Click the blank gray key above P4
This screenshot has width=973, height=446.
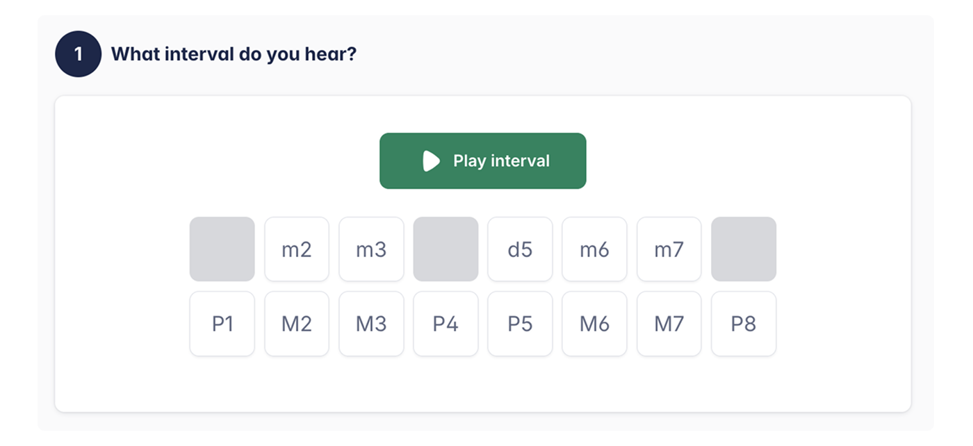pyautogui.click(x=445, y=249)
